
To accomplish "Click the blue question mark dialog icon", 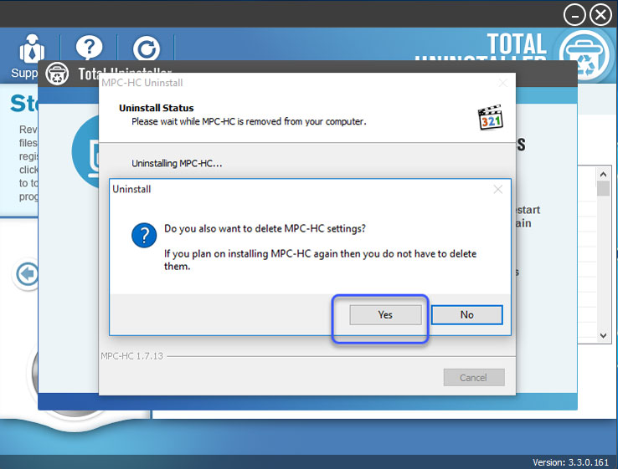I will pyautogui.click(x=144, y=235).
